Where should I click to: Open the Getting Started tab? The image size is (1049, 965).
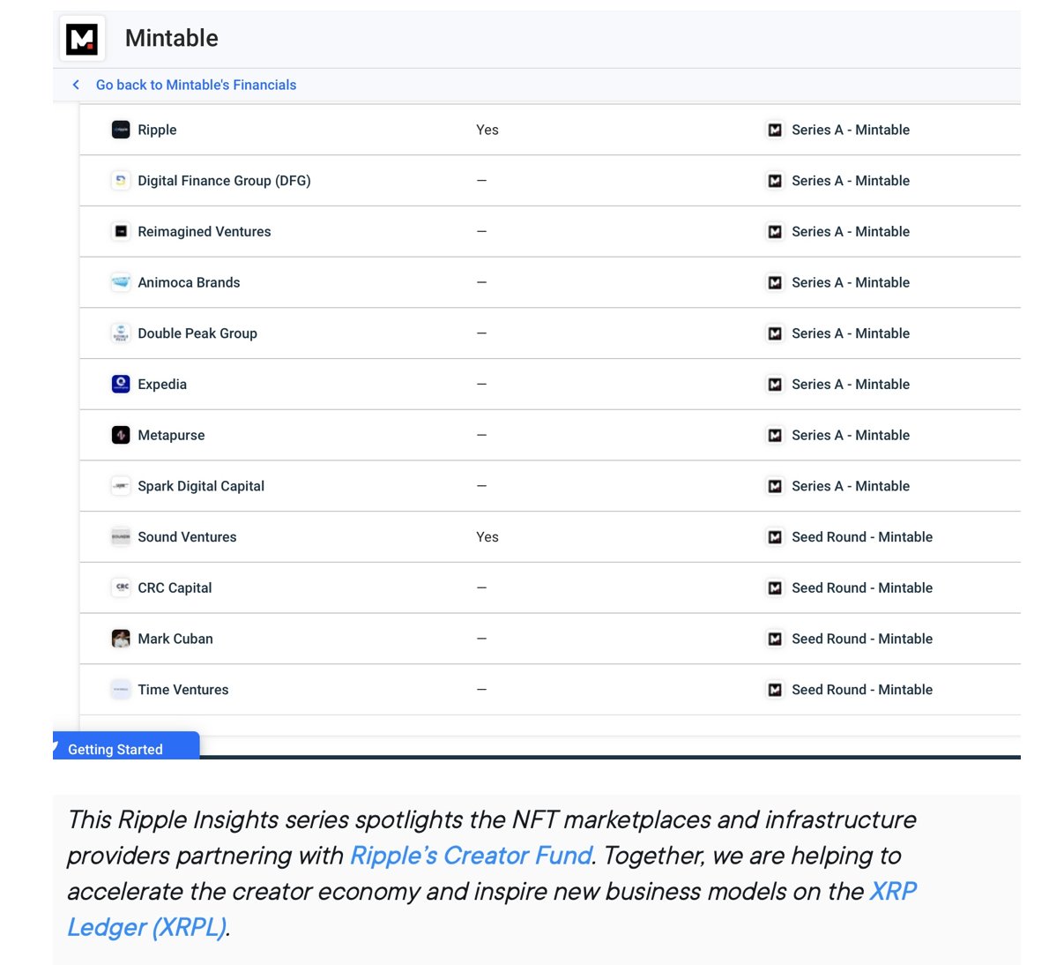(x=115, y=749)
